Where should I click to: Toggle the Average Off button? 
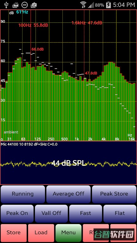point(68,194)
